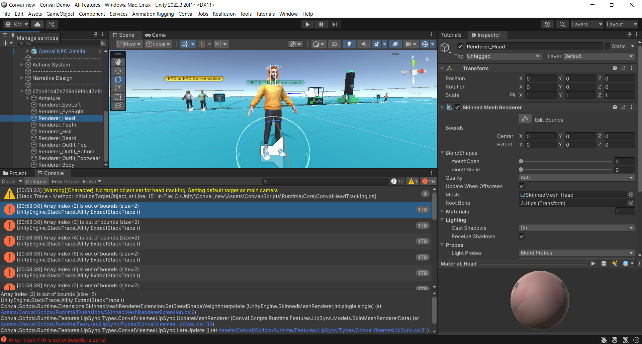Toggle 2D view mode
Viewport: 642px width, 344px height.
tap(335, 44)
